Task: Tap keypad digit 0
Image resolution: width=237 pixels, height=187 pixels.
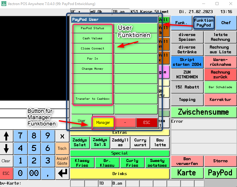Action: click(20, 173)
